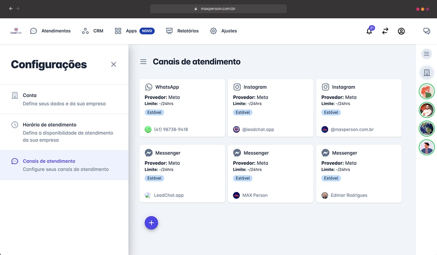Image resolution: width=437 pixels, height=255 pixels.
Task: Click the building icon in right sidebar
Action: click(x=427, y=73)
